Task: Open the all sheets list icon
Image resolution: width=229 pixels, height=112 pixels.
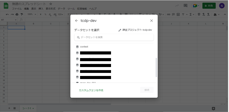Action: (x=15, y=108)
